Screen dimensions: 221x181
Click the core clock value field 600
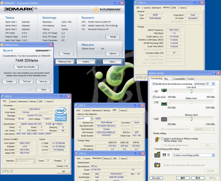point(156,91)
